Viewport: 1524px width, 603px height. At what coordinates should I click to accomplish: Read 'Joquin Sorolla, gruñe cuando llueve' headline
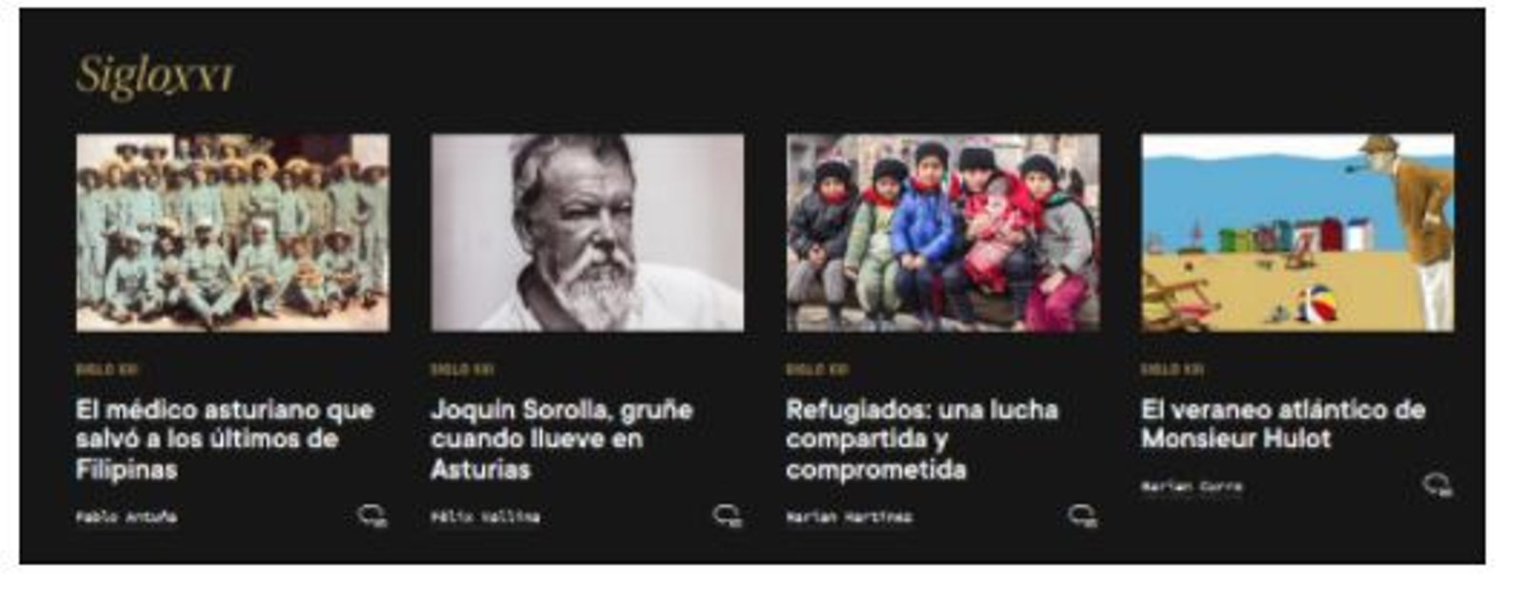click(562, 438)
